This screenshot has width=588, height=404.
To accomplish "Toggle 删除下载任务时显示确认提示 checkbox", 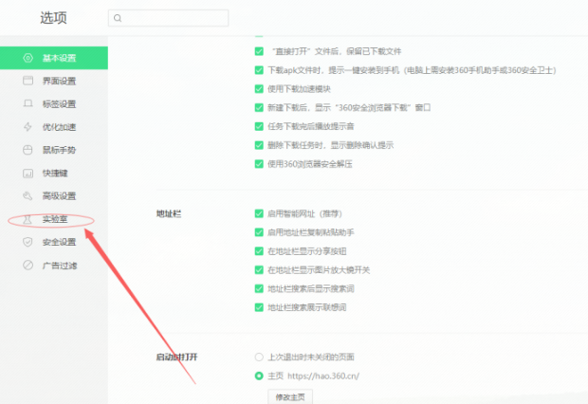I will pyautogui.click(x=259, y=145).
